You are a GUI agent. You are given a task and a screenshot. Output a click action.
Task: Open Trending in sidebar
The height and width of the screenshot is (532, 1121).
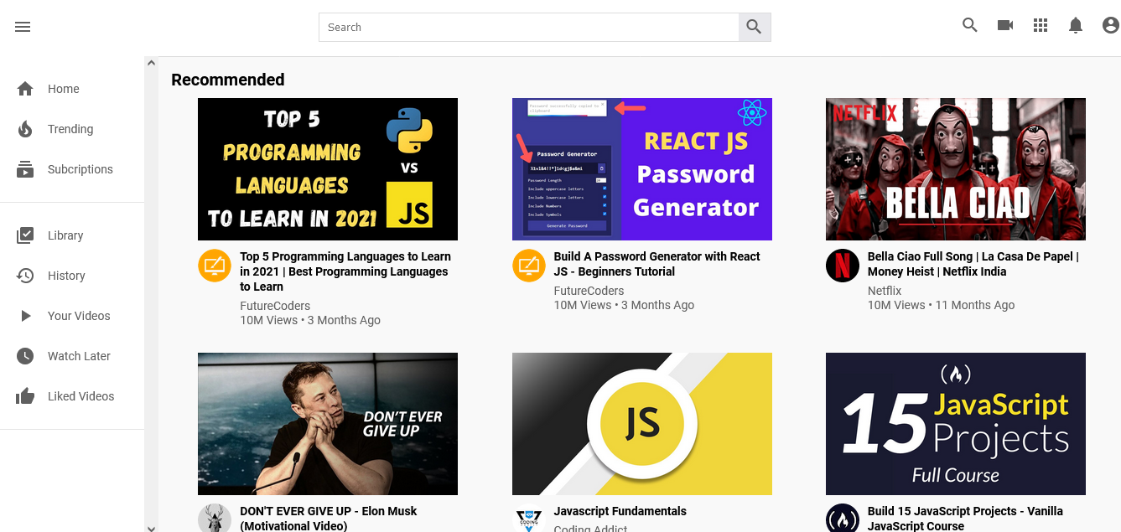(x=70, y=129)
